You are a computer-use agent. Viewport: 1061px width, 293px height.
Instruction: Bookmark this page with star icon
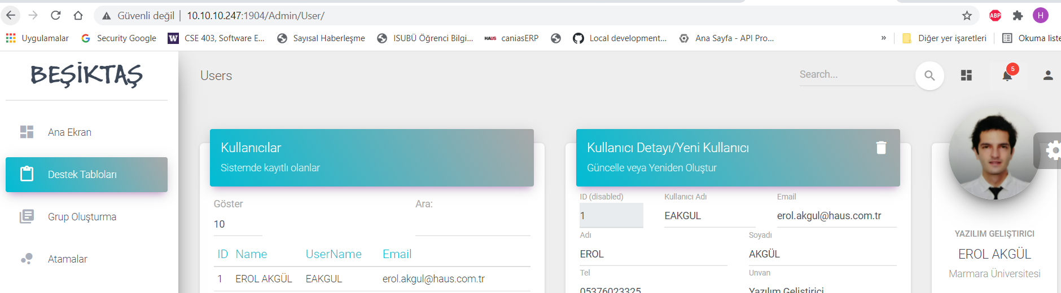(x=967, y=16)
